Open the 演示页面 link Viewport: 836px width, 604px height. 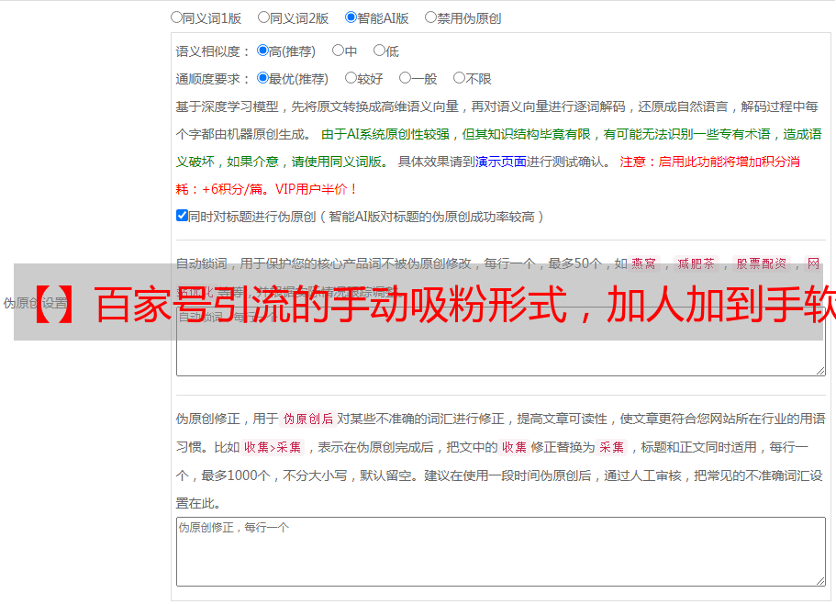[x=501, y=162]
